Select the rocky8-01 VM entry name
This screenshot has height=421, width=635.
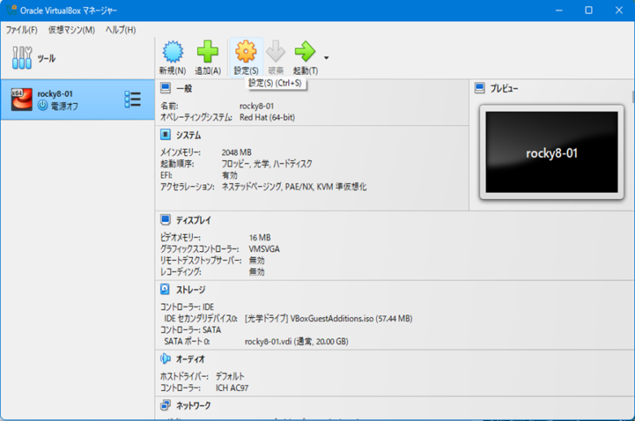click(55, 93)
